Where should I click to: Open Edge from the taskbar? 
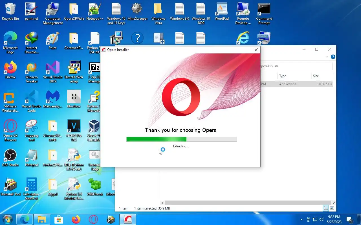tap(25, 219)
